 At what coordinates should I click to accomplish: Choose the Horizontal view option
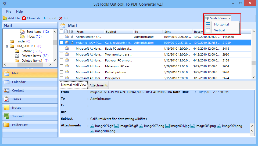pyautogui.click(x=221, y=24)
